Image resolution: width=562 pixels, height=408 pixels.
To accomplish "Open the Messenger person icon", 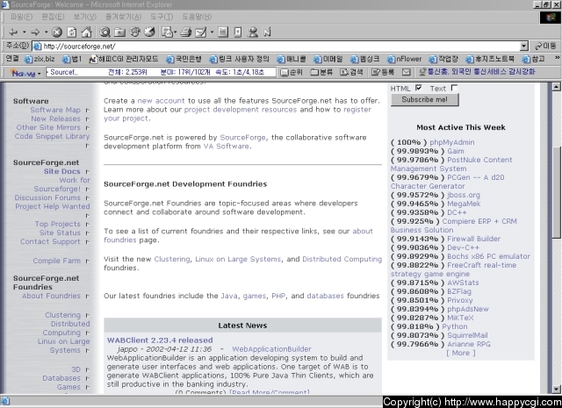I will pyautogui.click(x=253, y=32).
